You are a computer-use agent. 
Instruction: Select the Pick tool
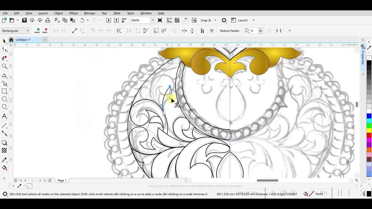click(x=4, y=41)
